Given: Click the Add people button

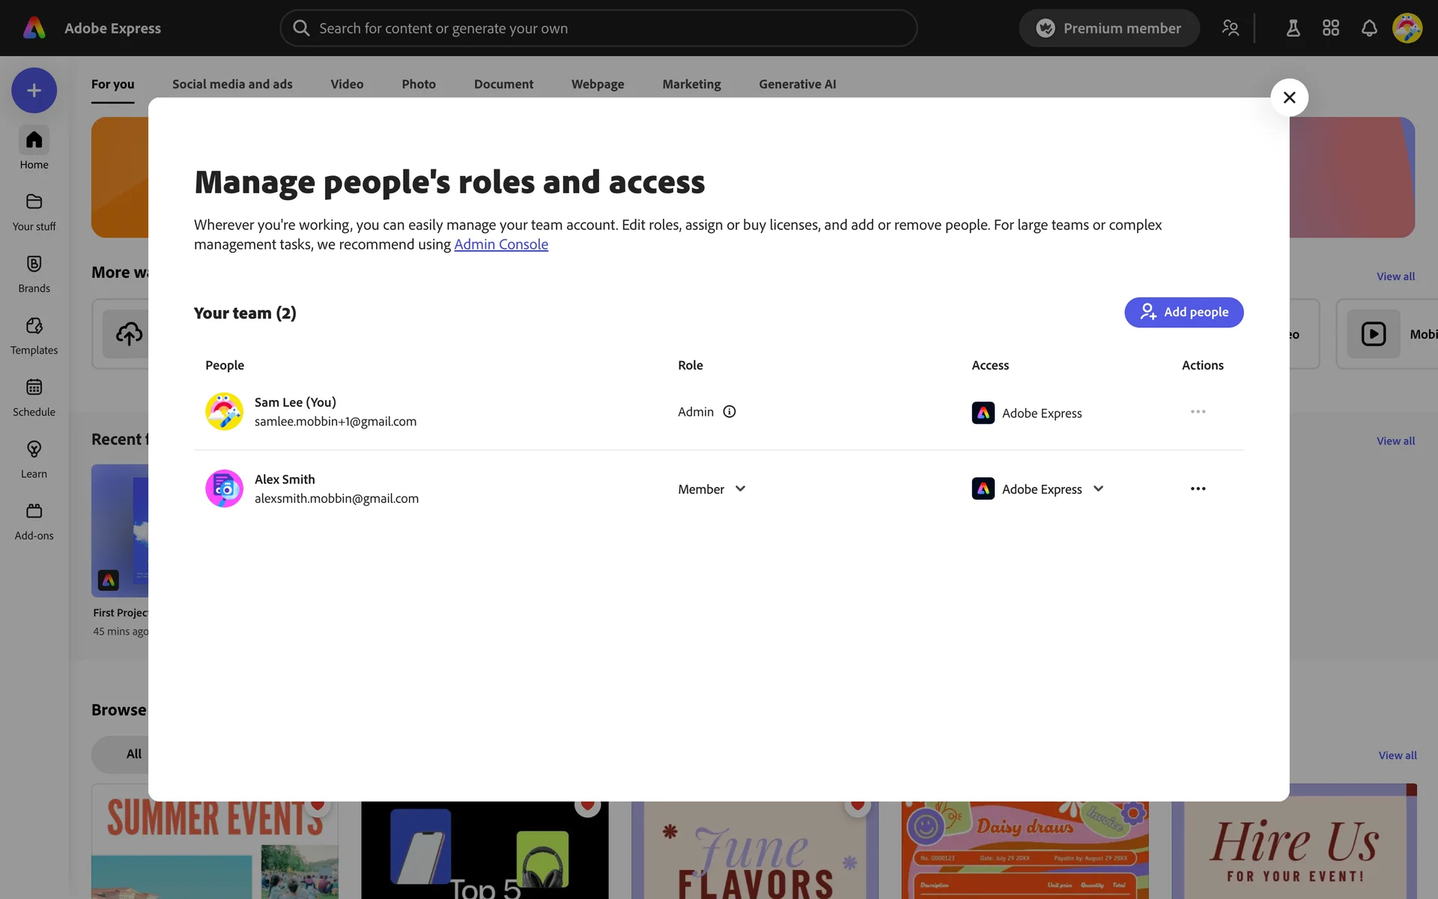Looking at the screenshot, I should click(x=1183, y=312).
